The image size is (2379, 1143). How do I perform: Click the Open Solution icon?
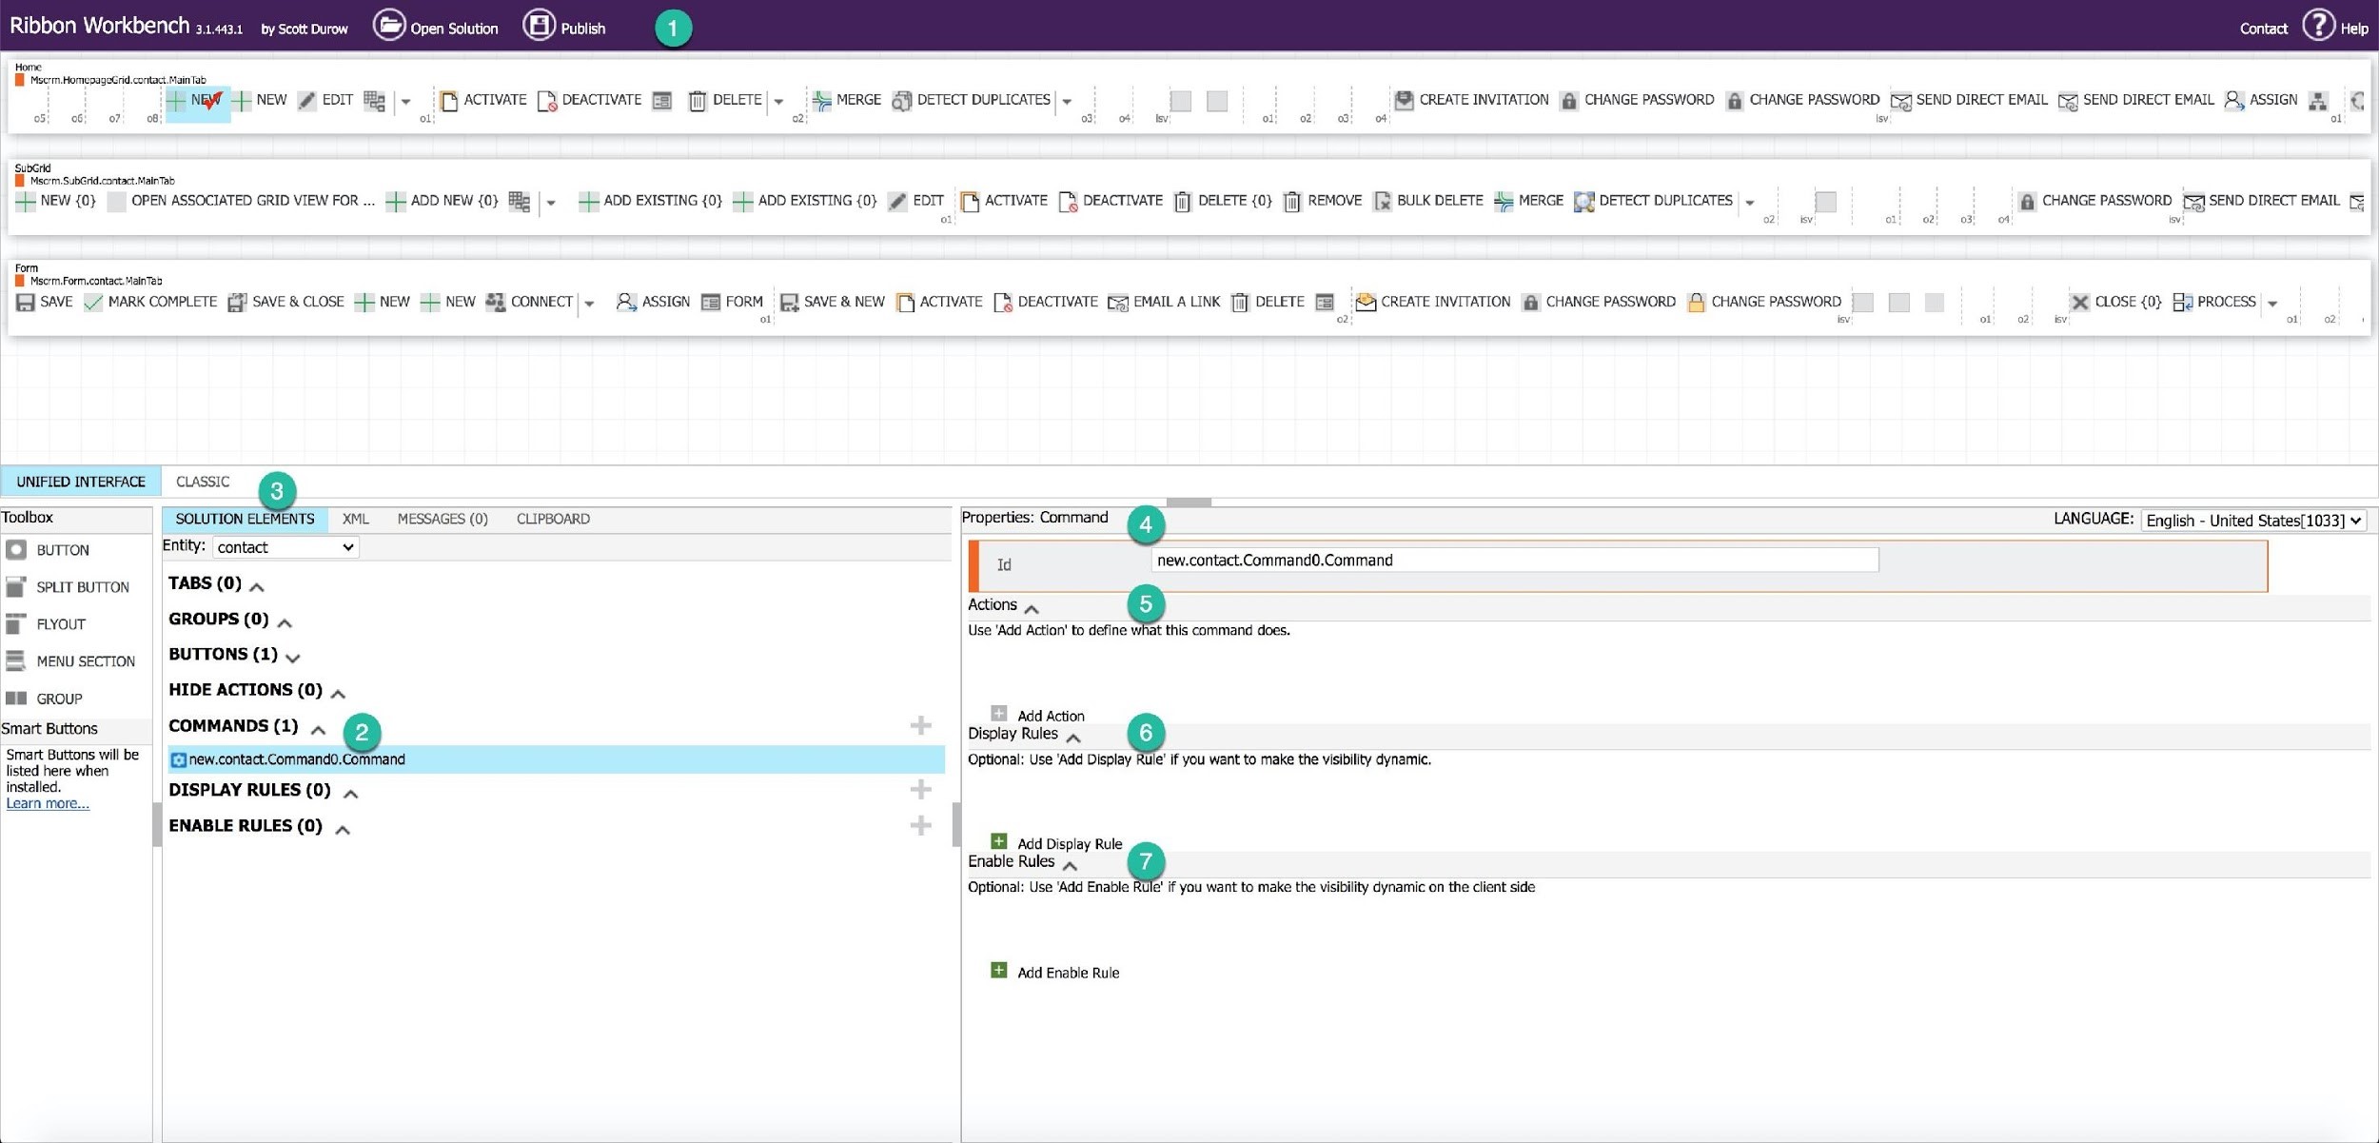click(390, 26)
